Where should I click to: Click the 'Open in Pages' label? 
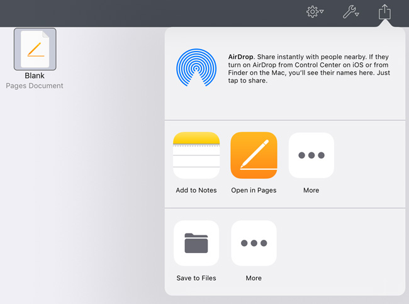tap(254, 190)
